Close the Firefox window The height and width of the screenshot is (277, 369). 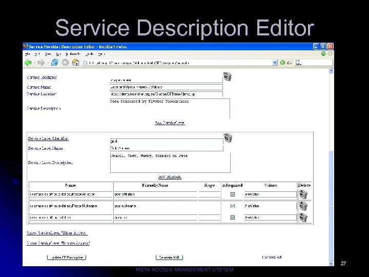coord(330,46)
